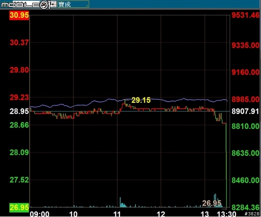This screenshot has height=217, width=261.
Task: Click the 29.23 price axis label
Action: 19,97
